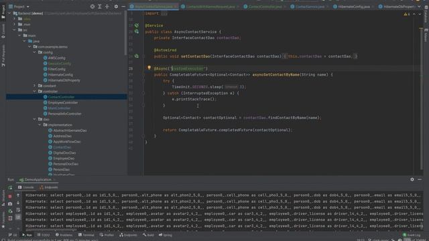Image resolution: width=429 pixels, height=241 pixels.
Task: Open the Favorites star sidebar icon
Action: pos(3,226)
